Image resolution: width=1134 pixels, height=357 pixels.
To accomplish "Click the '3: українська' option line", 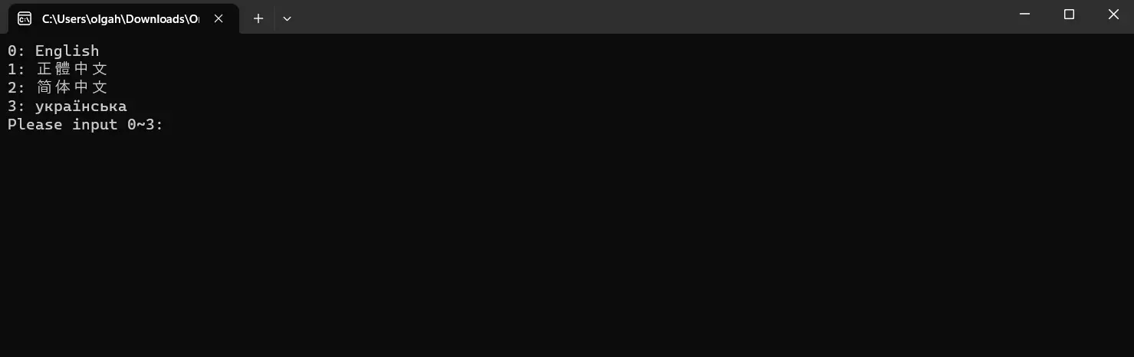I will 67,106.
